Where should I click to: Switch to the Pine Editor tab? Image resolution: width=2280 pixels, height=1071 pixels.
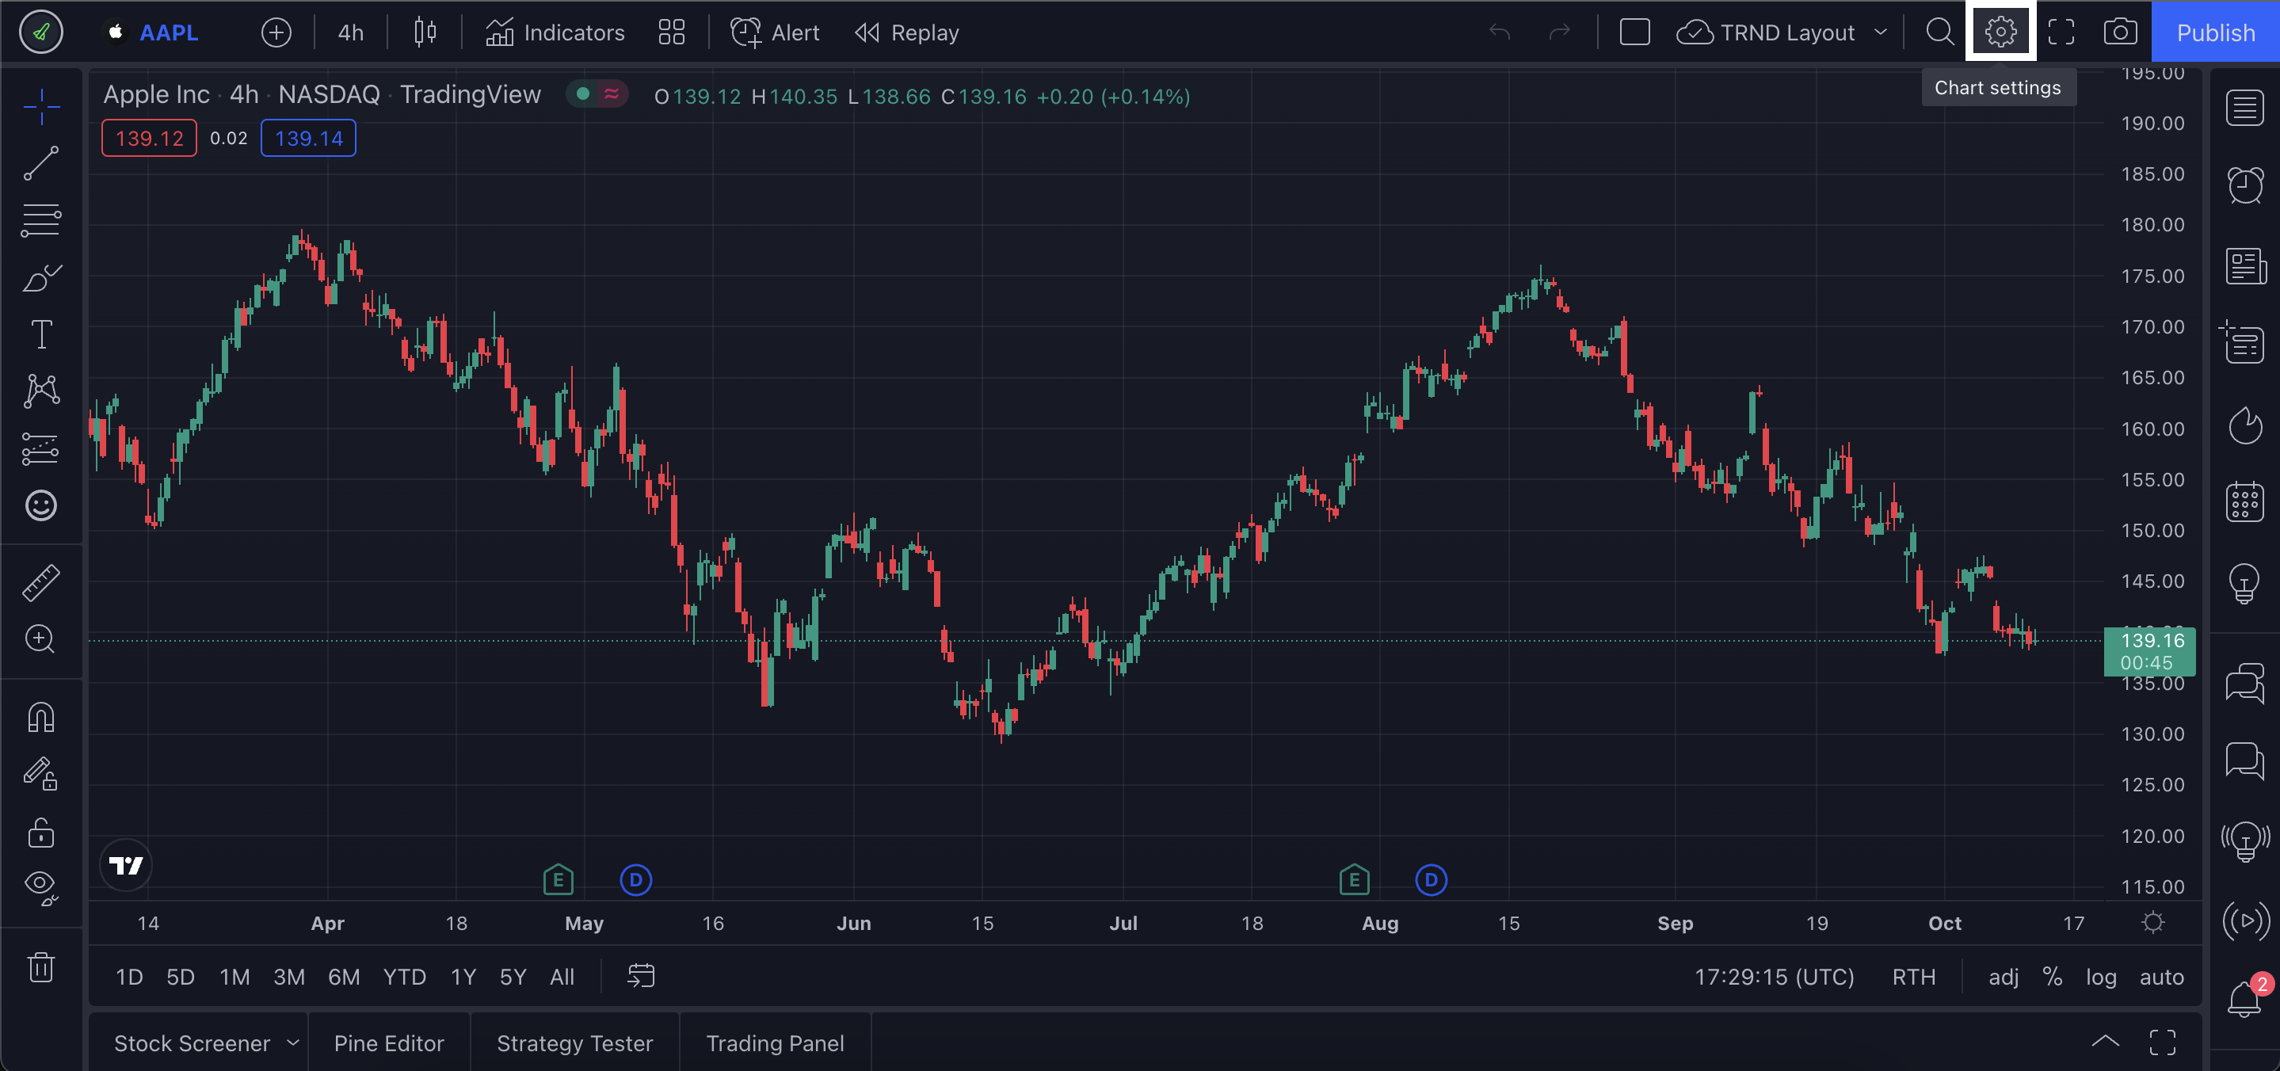[x=388, y=1042]
